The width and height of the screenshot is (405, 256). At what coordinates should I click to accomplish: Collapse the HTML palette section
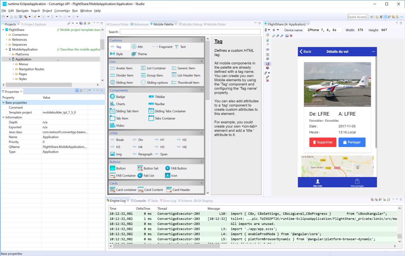coord(202,133)
